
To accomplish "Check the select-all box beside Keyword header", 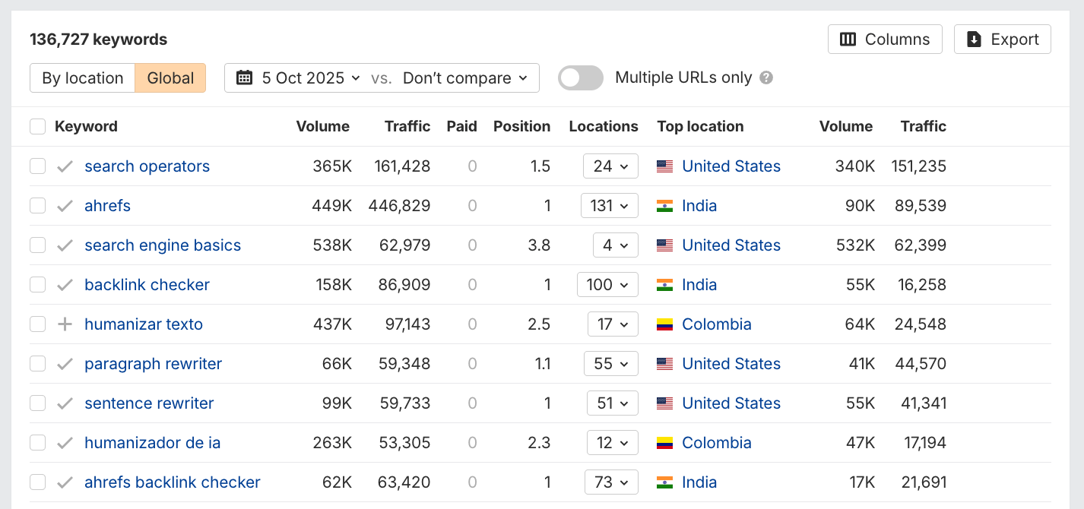I will 37,127.
